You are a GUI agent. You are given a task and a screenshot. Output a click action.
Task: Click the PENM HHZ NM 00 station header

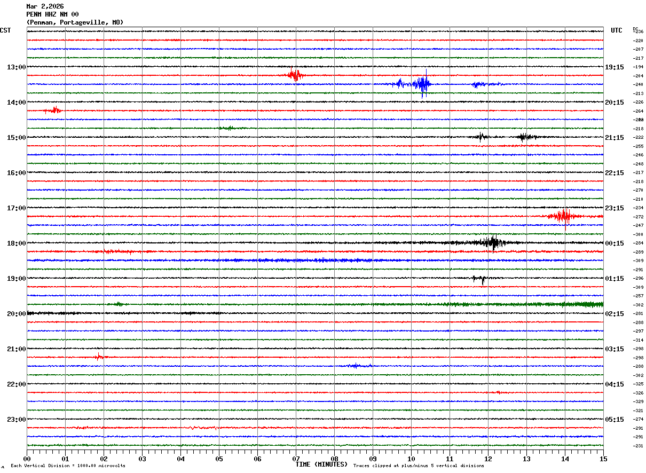tap(52, 14)
